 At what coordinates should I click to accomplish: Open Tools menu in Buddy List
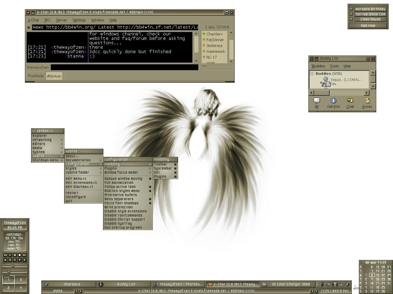coord(334,66)
